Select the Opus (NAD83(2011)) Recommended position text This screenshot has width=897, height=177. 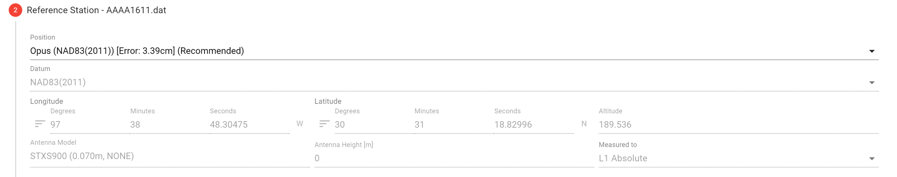137,51
